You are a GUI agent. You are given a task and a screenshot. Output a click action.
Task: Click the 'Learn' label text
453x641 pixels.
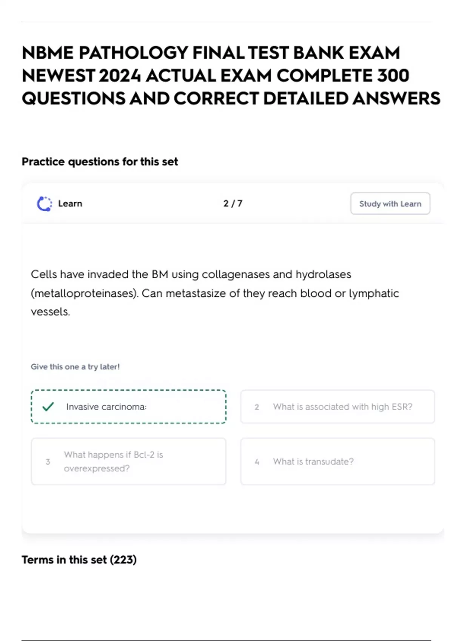pos(70,204)
